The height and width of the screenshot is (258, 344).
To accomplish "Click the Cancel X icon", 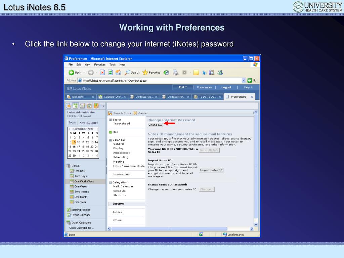I will (135, 113).
